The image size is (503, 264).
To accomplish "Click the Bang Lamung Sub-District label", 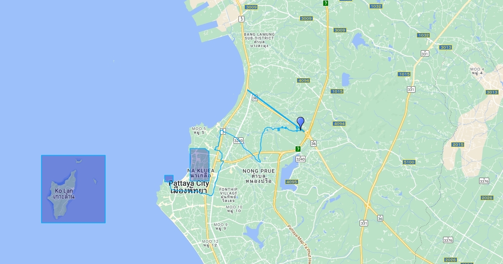I will [259, 40].
